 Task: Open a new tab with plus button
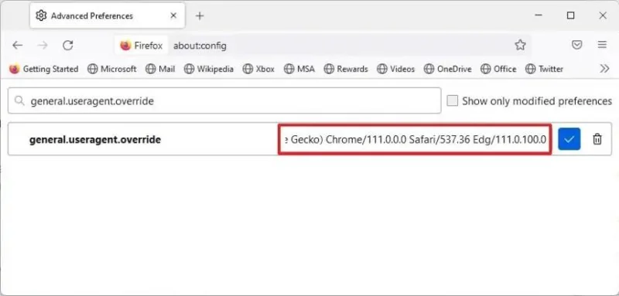(200, 15)
